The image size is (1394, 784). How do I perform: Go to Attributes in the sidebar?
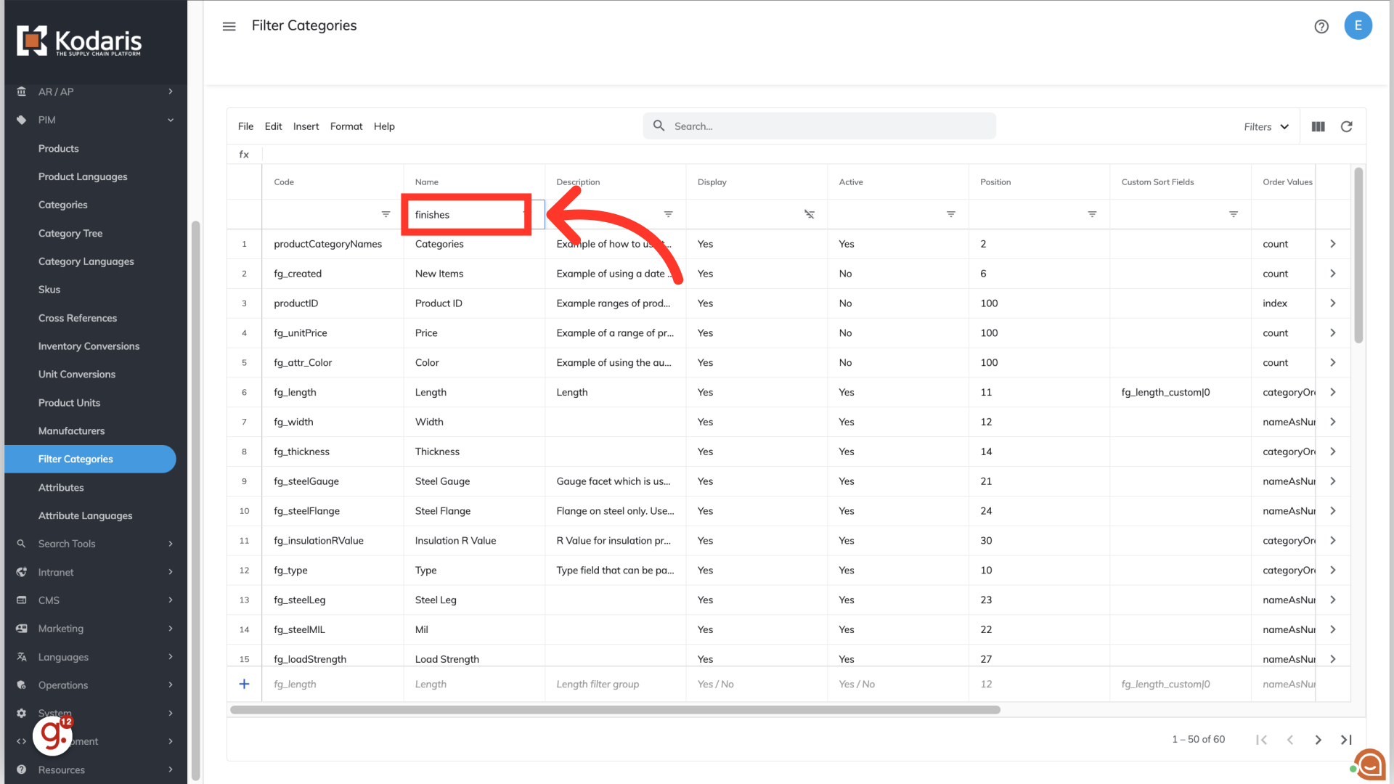pyautogui.click(x=61, y=487)
